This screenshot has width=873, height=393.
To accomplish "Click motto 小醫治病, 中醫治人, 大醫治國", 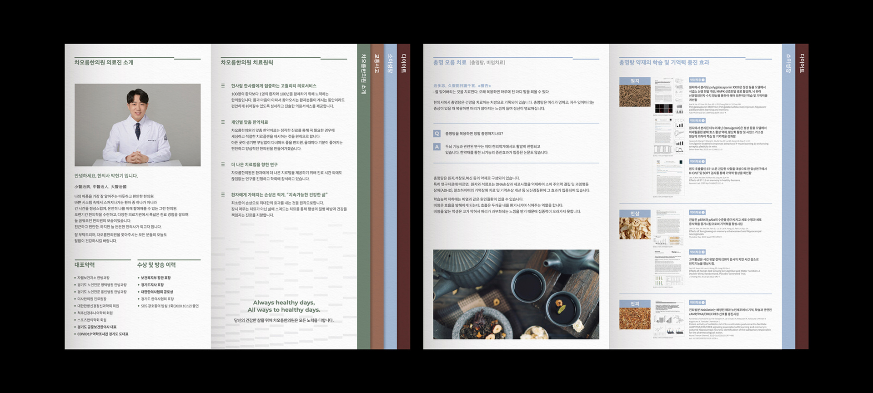I will (x=100, y=187).
